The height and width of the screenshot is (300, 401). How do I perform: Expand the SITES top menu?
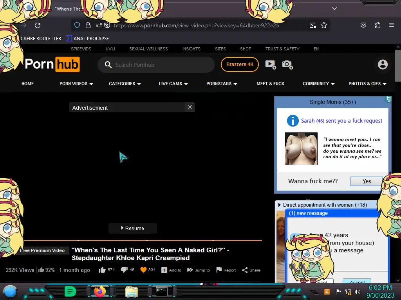coord(220,49)
